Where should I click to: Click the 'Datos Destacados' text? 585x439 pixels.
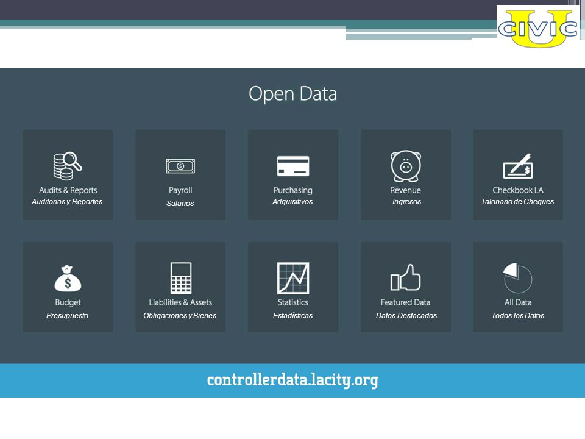coord(406,316)
